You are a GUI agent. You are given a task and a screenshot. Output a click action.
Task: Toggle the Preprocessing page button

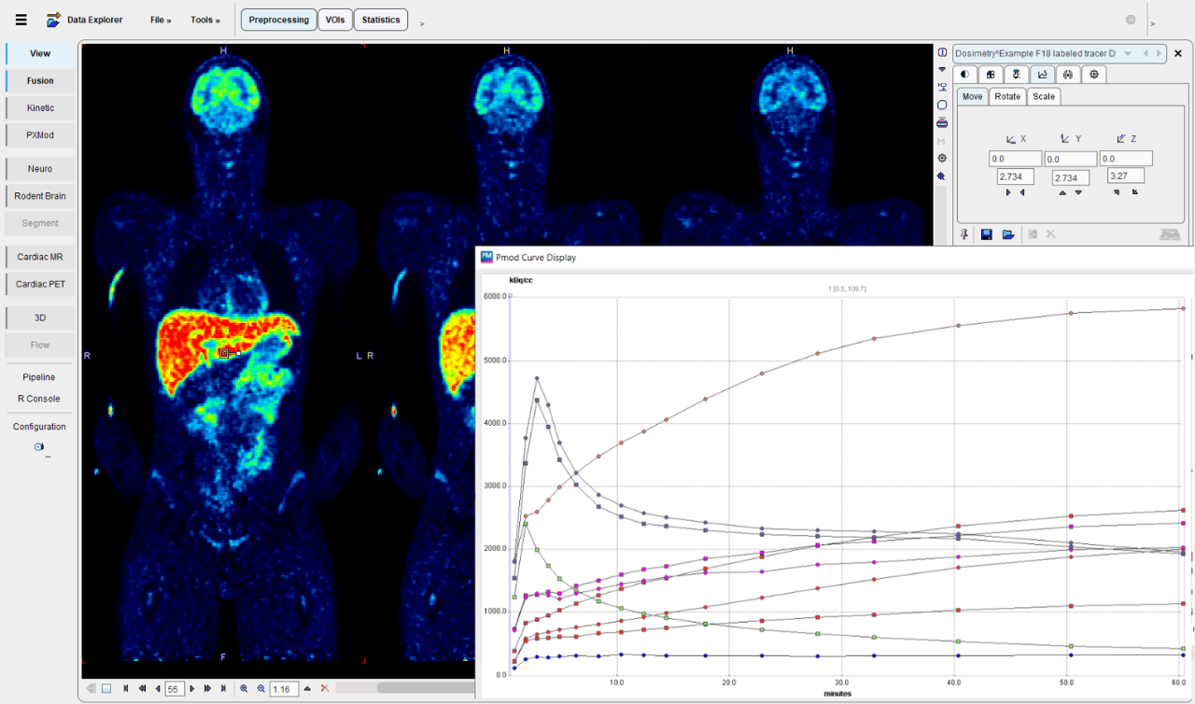coord(278,20)
